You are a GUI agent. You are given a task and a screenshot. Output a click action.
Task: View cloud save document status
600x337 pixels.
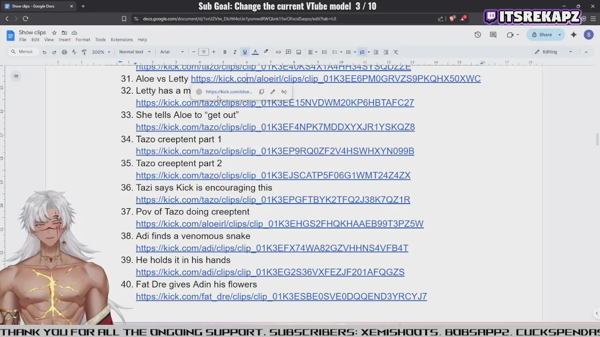(x=74, y=33)
